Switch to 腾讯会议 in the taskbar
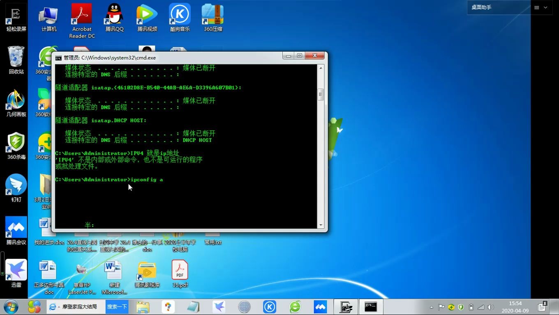This screenshot has height=315, width=559. [x=320, y=307]
